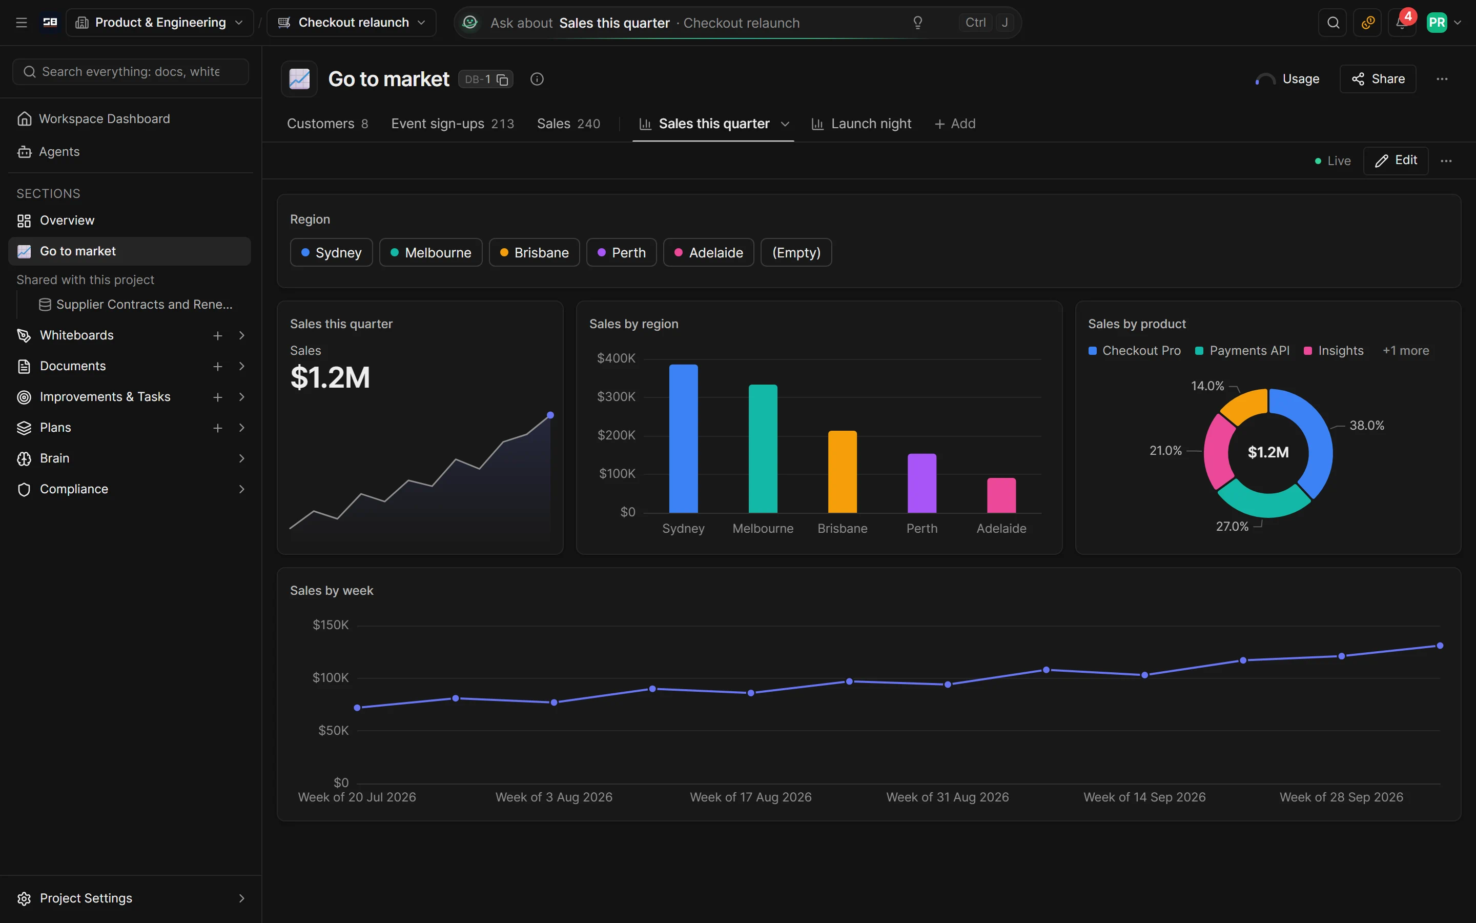Expand the Compliance section chevron
The height and width of the screenshot is (923, 1476).
pyautogui.click(x=241, y=490)
